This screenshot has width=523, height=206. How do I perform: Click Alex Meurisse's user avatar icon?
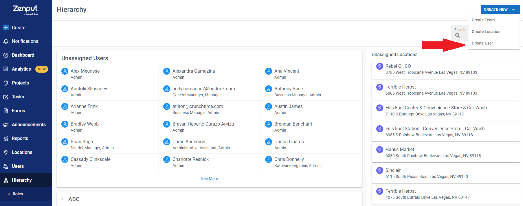(65, 71)
